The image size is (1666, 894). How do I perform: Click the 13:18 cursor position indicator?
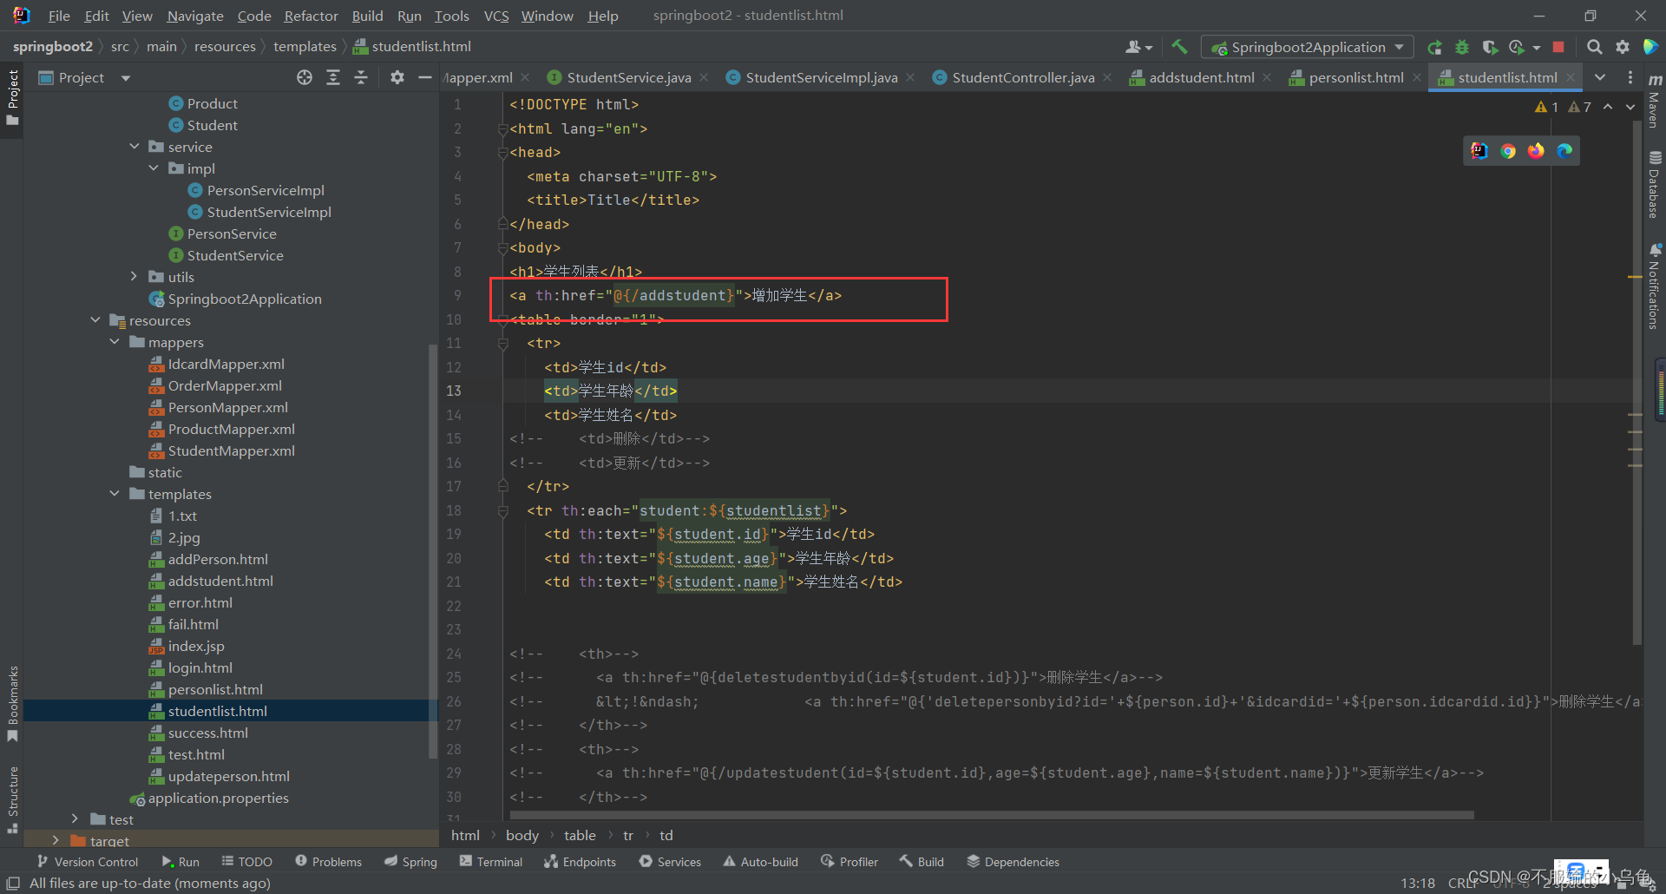click(x=1418, y=883)
